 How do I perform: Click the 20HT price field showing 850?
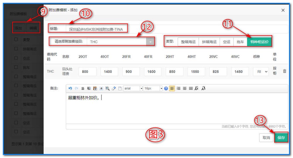pyautogui.click(x=175, y=72)
